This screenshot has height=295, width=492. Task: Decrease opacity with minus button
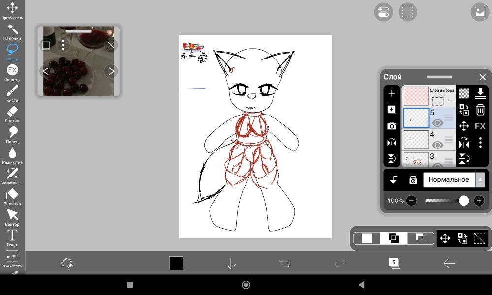(x=411, y=200)
